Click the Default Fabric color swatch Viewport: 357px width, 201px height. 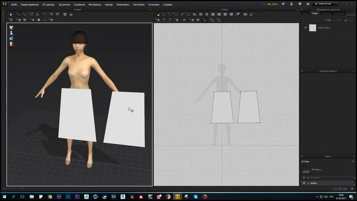(x=312, y=28)
